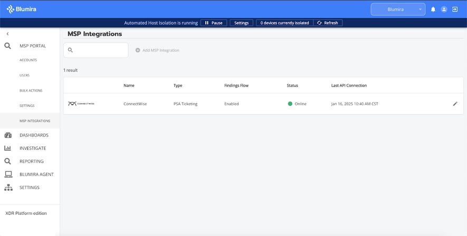Open the notifications bell
Viewport: 467px width, 236px height.
click(x=433, y=9)
